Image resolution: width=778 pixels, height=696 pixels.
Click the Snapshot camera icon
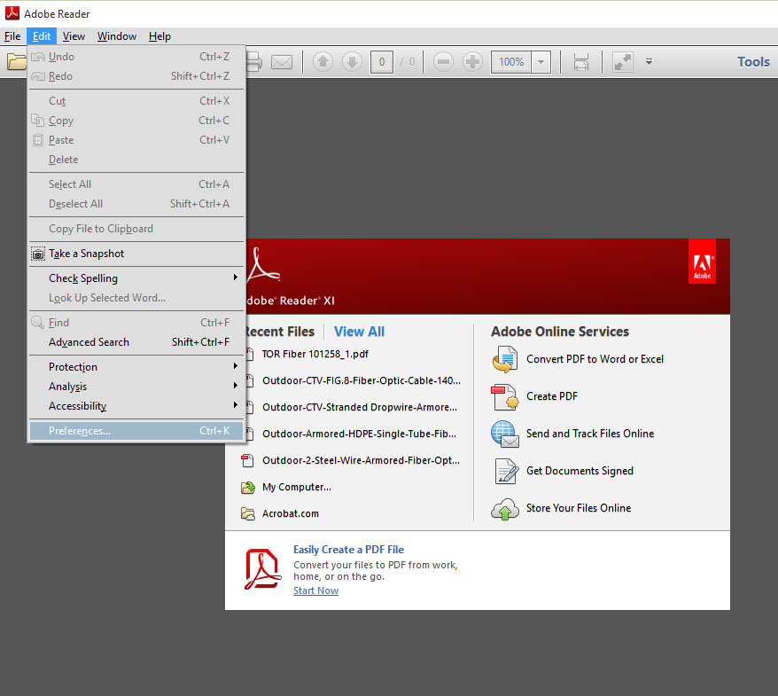38,254
